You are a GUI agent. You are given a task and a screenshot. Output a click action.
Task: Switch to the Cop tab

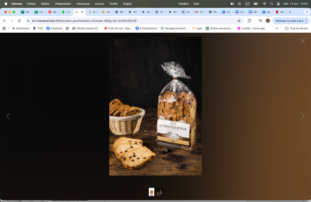tap(240, 12)
